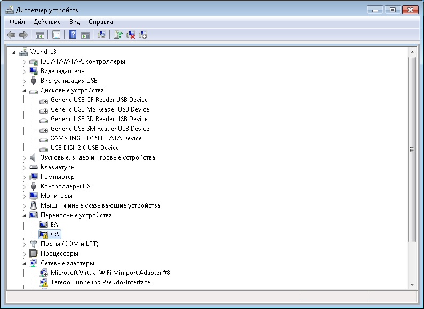Viewport: 424px width, 309px height.
Task: Click the Порты (COM и LPT) port icon
Action: 34,243
